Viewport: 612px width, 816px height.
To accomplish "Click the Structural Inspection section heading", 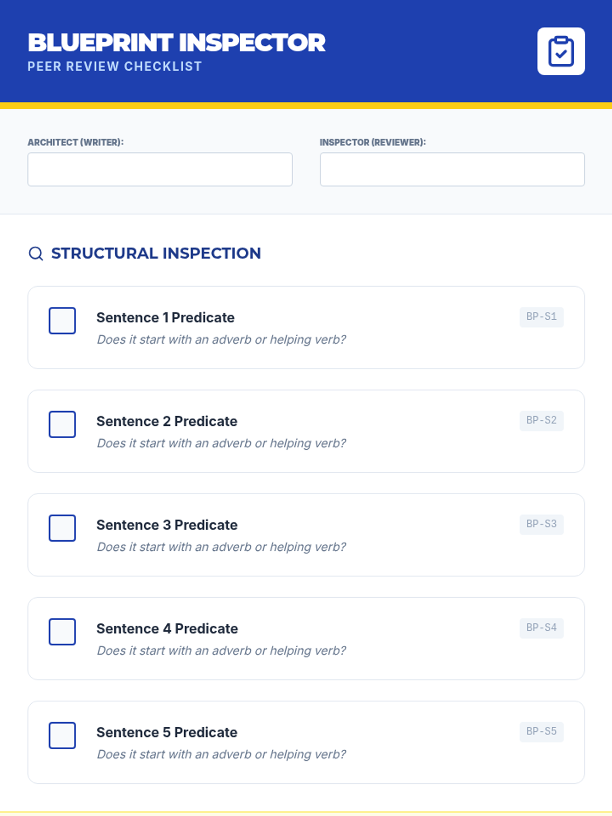I will point(156,253).
